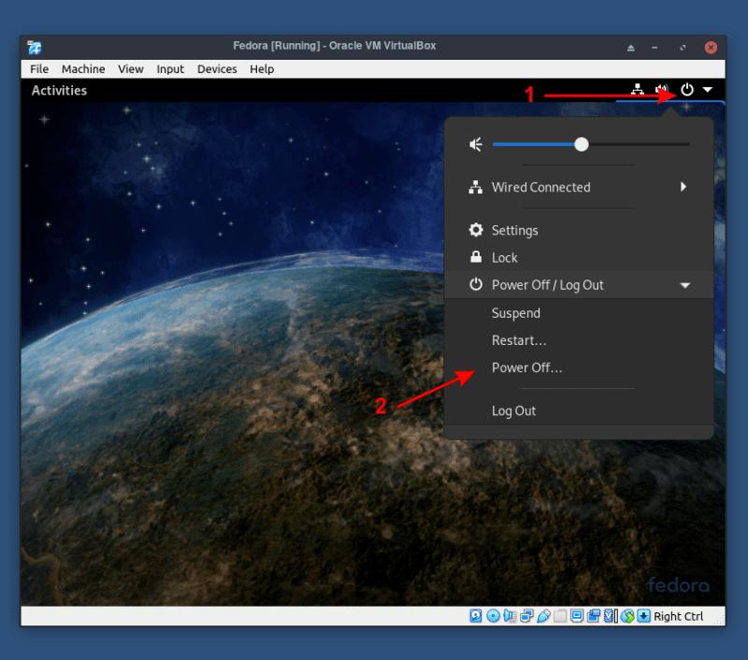Select Suspend from the power menu
Image resolution: width=748 pixels, height=660 pixels.
[516, 313]
